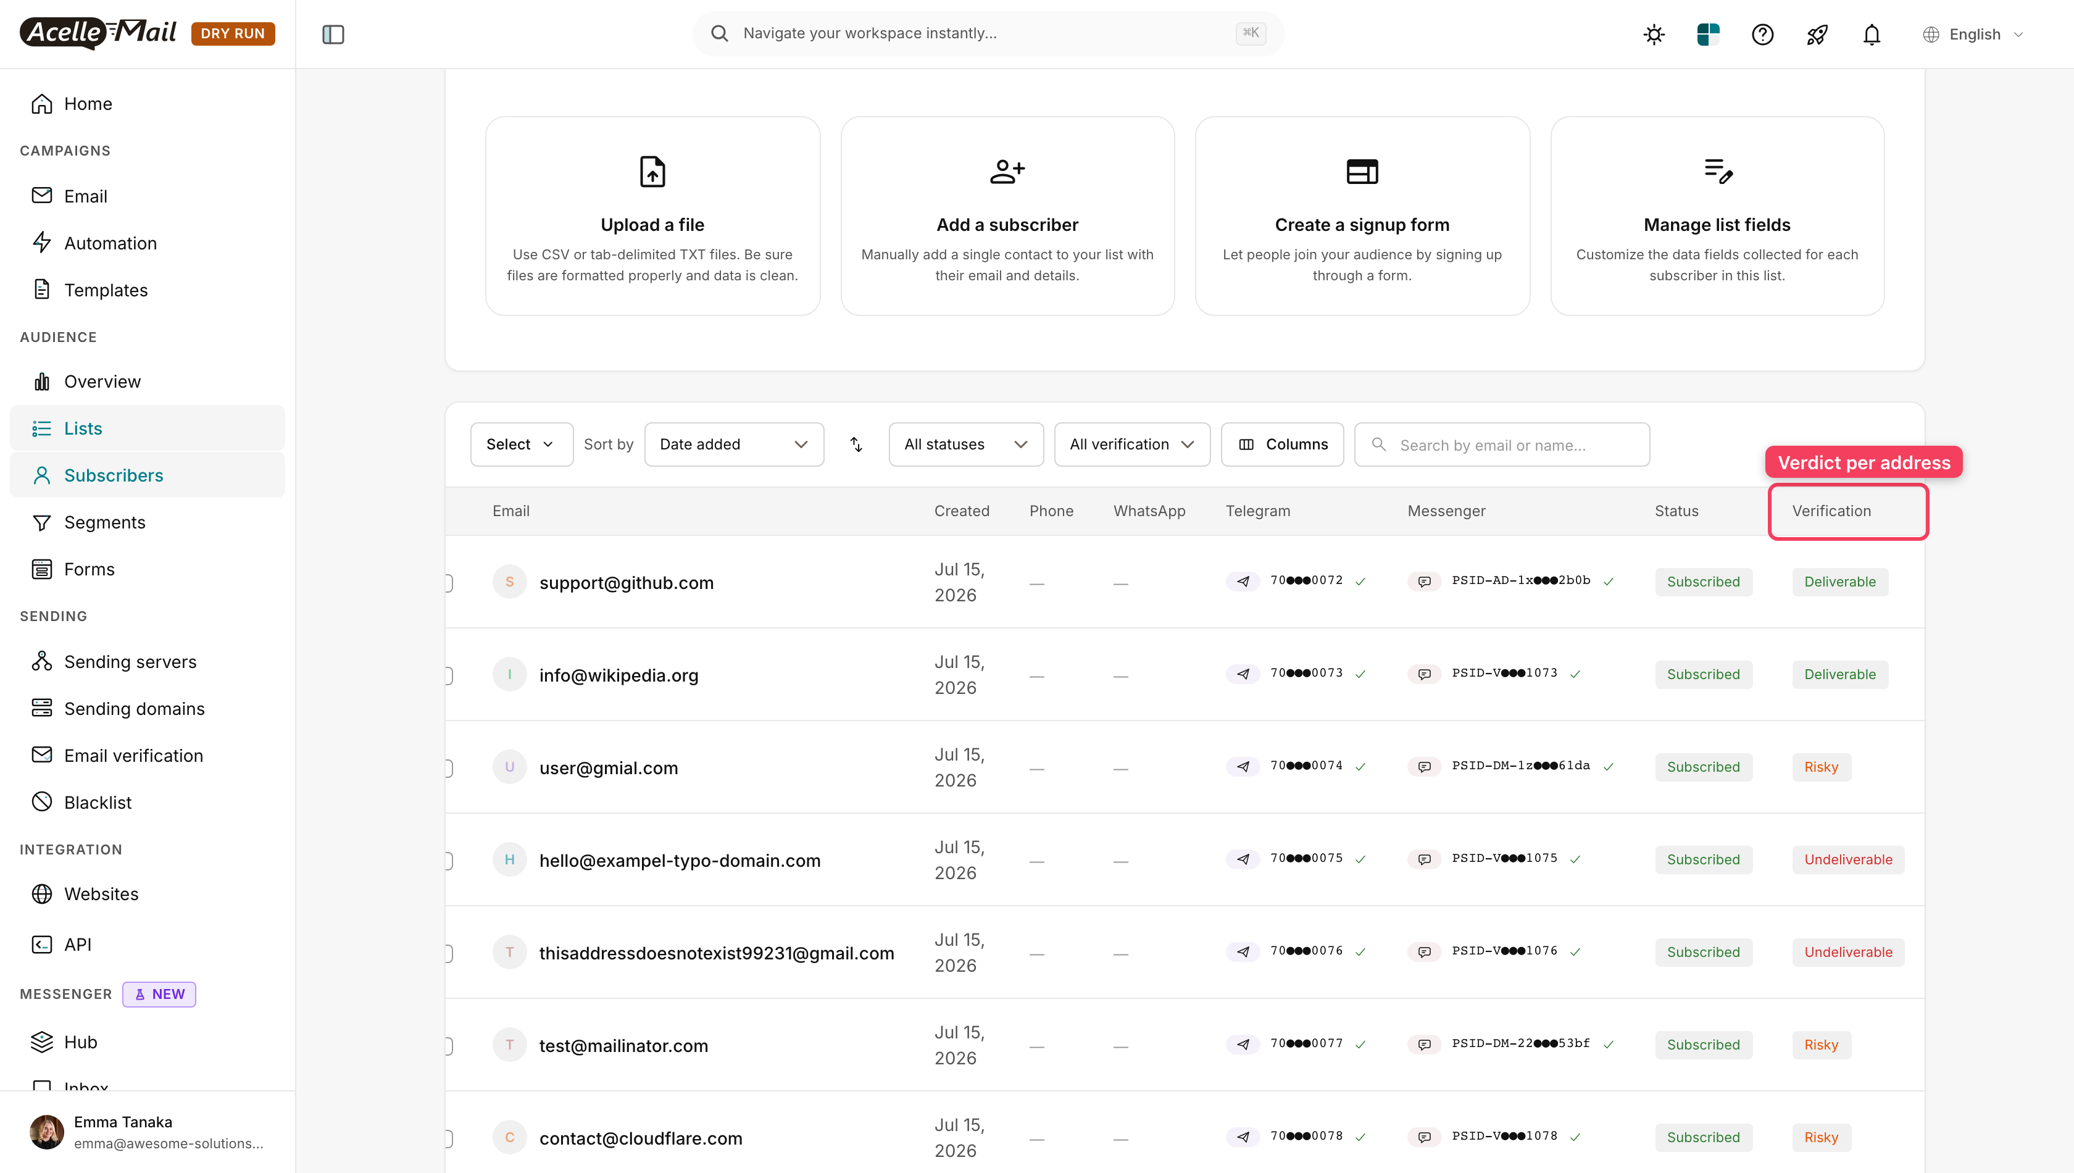Click Telegram icon for support@github.com
2074x1173 pixels.
(1243, 581)
